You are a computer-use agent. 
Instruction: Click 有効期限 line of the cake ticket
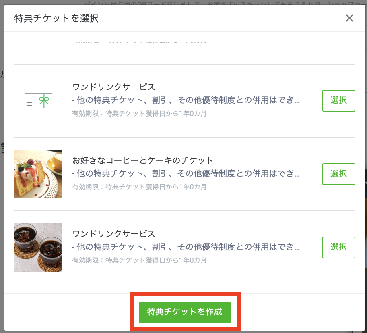[x=139, y=187]
